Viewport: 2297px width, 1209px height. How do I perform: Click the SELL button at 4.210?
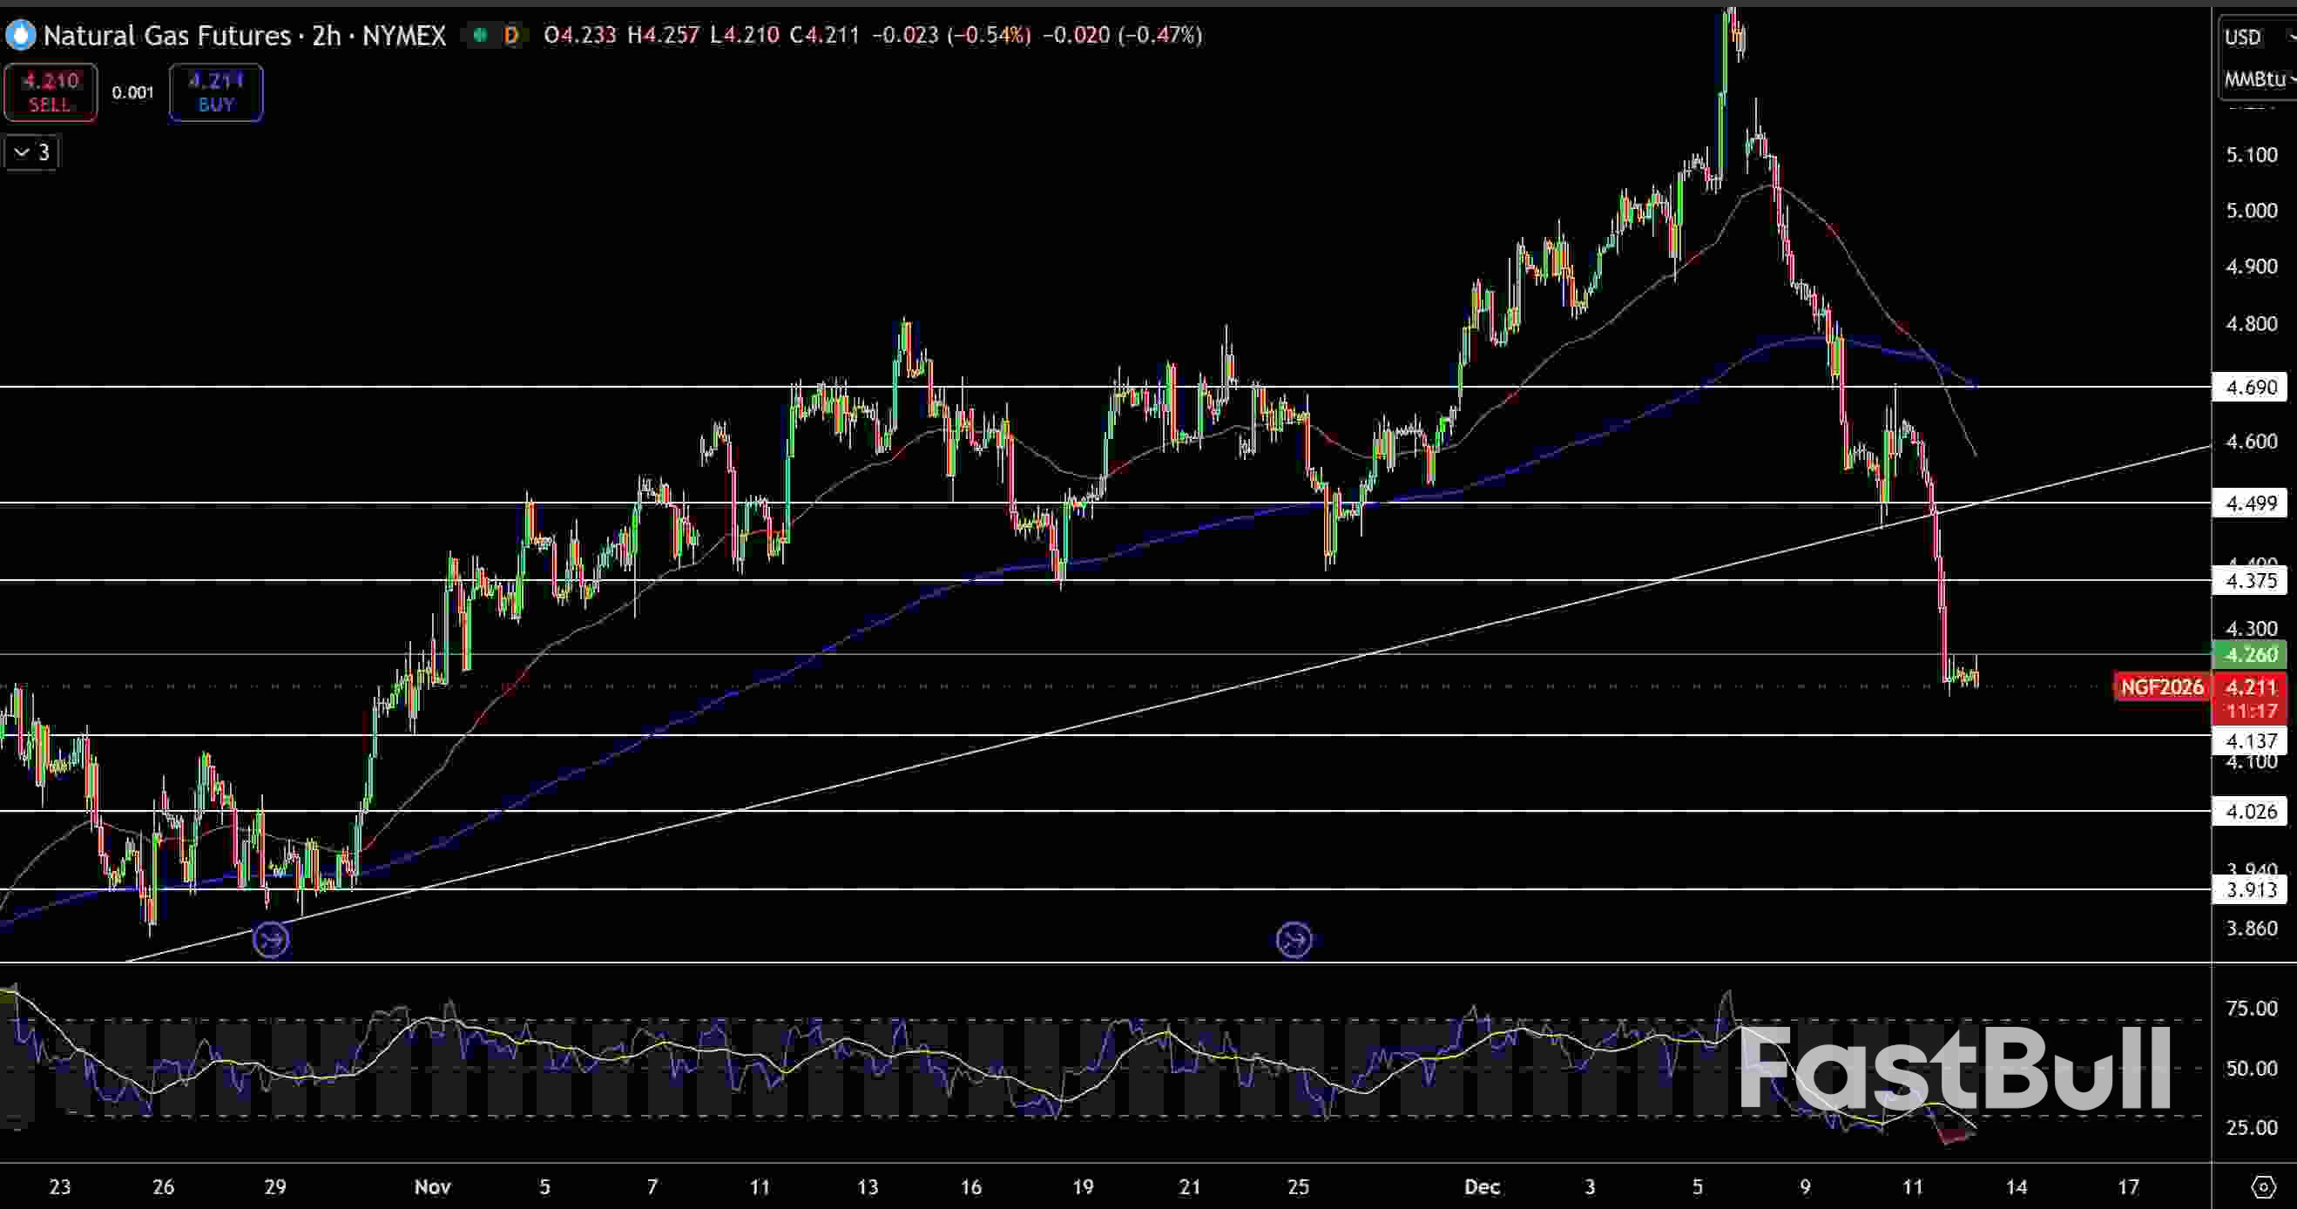(50, 91)
